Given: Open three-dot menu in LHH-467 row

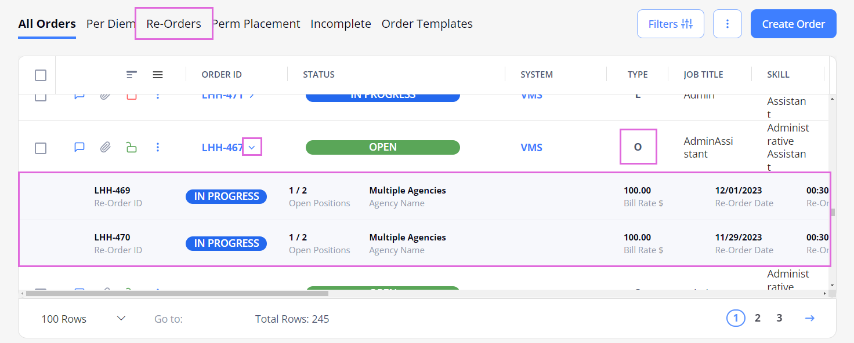Looking at the screenshot, I should pos(158,148).
